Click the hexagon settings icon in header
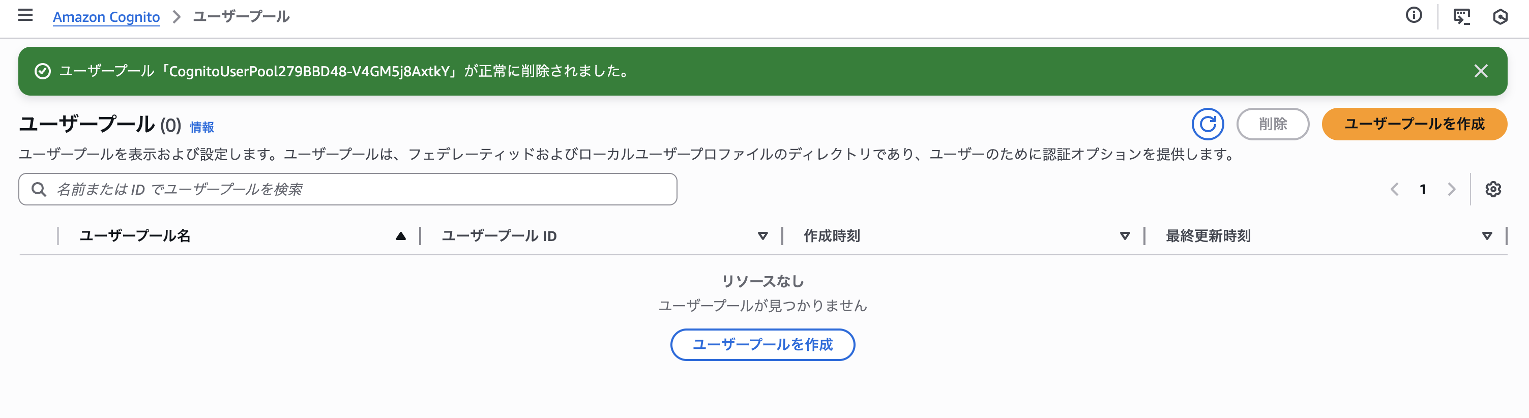1529x418 pixels. pos(1500,16)
